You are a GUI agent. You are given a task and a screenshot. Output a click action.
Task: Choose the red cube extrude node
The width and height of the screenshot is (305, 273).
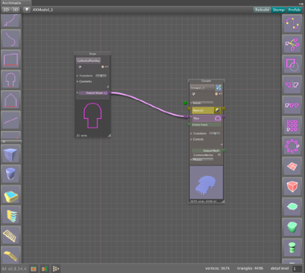click(292, 187)
